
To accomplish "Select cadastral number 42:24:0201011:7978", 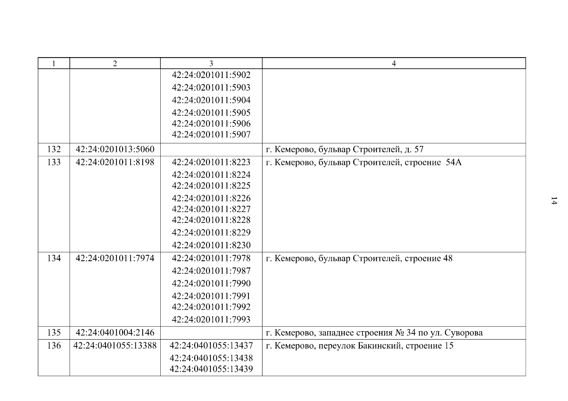I will coord(211,259).
